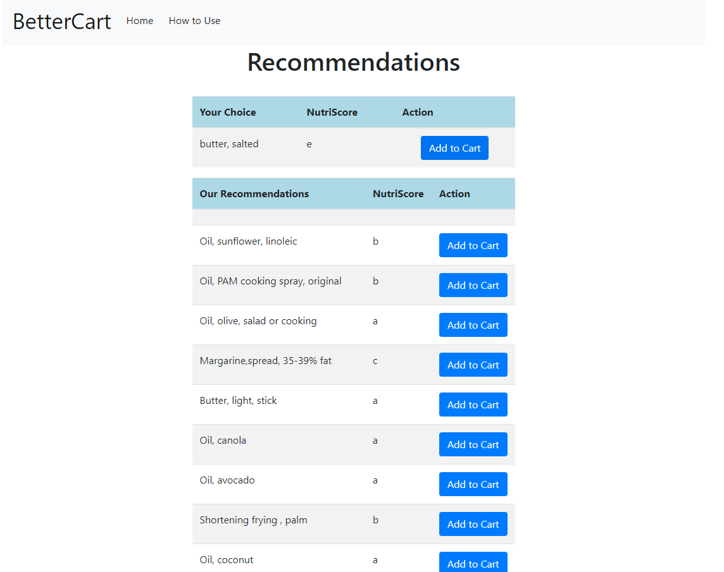Add Margarine spread 35-39% fat to cart
The image size is (724, 572).
coord(473,365)
